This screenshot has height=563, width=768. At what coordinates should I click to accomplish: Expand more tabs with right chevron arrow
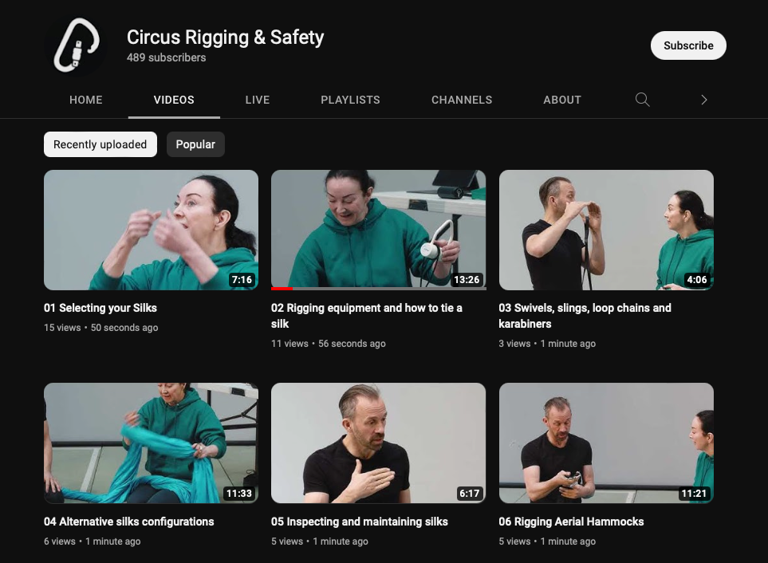click(x=704, y=100)
